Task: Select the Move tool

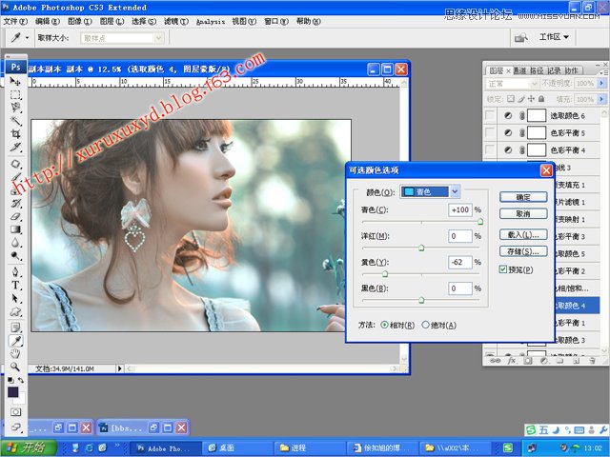Action: click(15, 81)
